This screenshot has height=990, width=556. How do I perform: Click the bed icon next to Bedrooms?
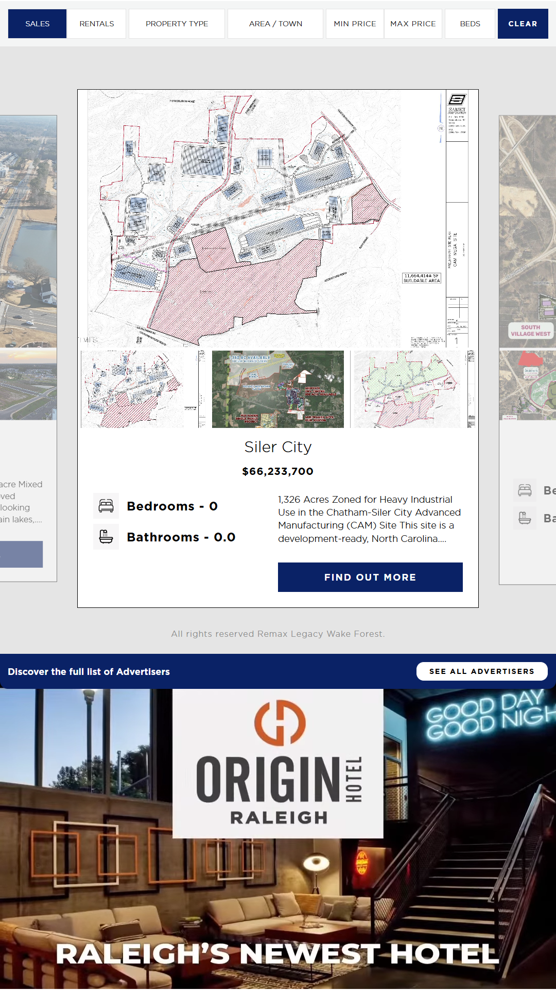point(106,506)
